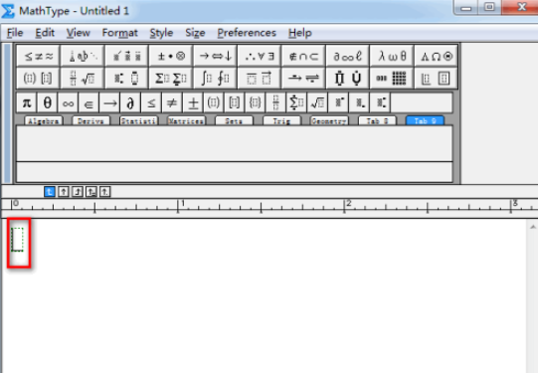Select the decimal-aligned tab stop

point(105,192)
